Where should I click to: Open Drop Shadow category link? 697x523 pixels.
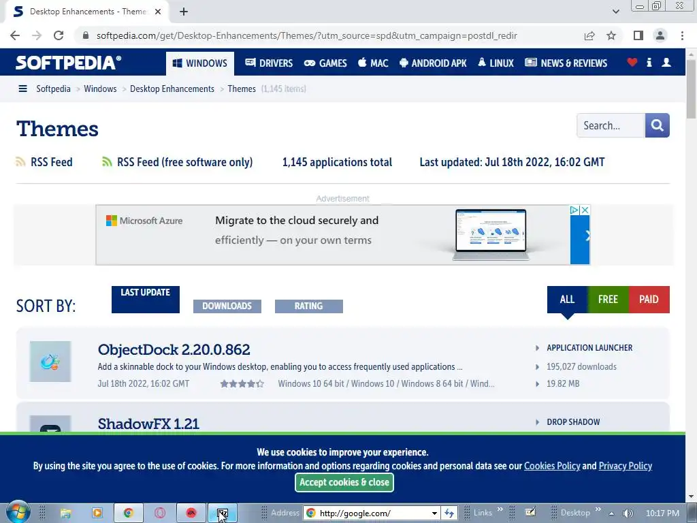[573, 422]
